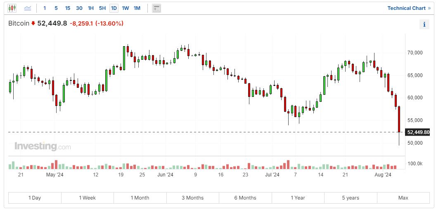Select the 1 minute interval
436x209 pixels.
(45, 8)
